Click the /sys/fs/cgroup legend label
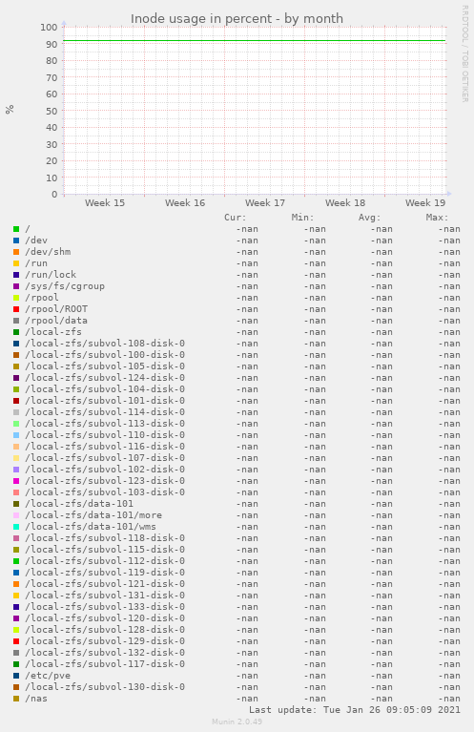The height and width of the screenshot is (732, 474). [x=65, y=286]
